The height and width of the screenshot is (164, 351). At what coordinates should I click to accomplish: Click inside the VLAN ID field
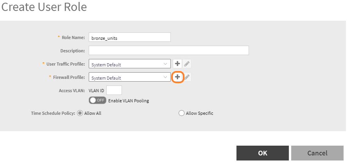[114, 91]
